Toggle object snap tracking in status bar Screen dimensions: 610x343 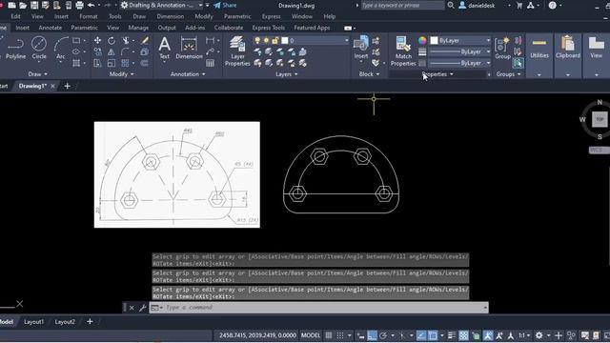tap(421, 335)
